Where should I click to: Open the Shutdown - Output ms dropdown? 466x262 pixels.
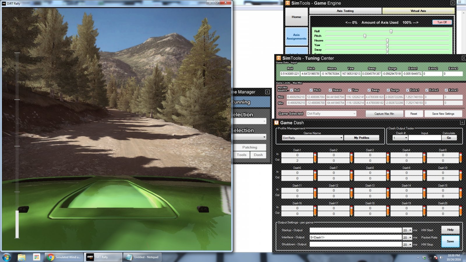(407, 245)
